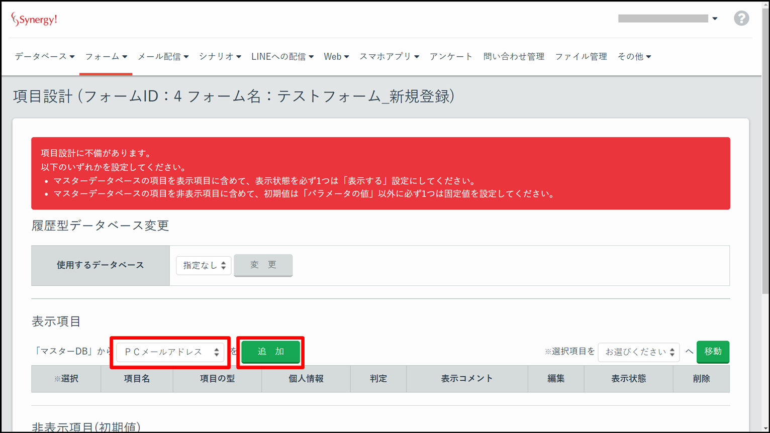Screen dimensions: 770x433
Task: Open the シナリオ menu
Action: 220,57
